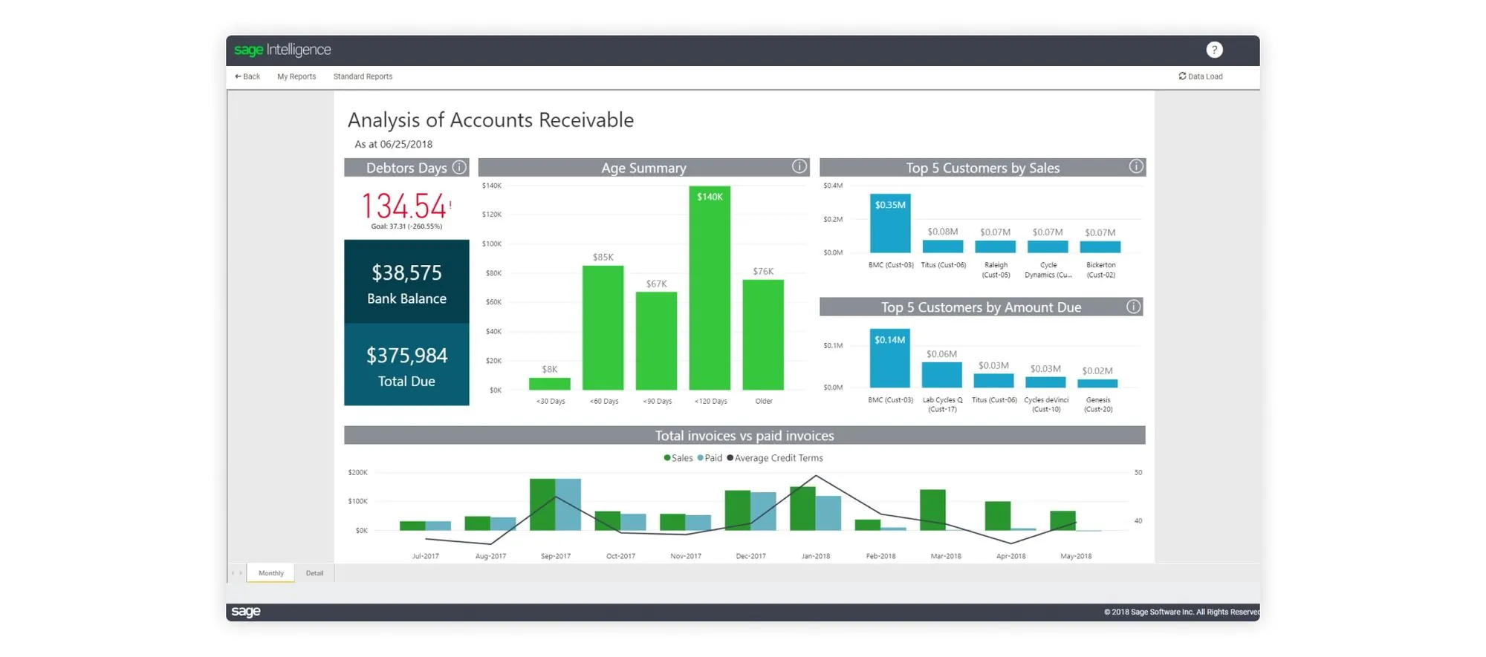The height and width of the screenshot is (657, 1486).
Task: Switch to the Detail sheet tab
Action: tap(314, 573)
